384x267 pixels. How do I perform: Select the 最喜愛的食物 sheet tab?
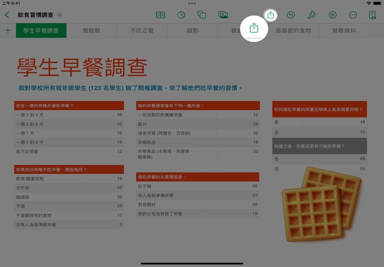293,31
